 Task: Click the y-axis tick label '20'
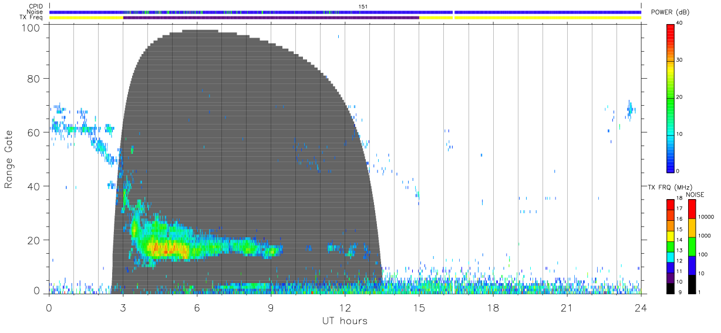tap(34, 240)
